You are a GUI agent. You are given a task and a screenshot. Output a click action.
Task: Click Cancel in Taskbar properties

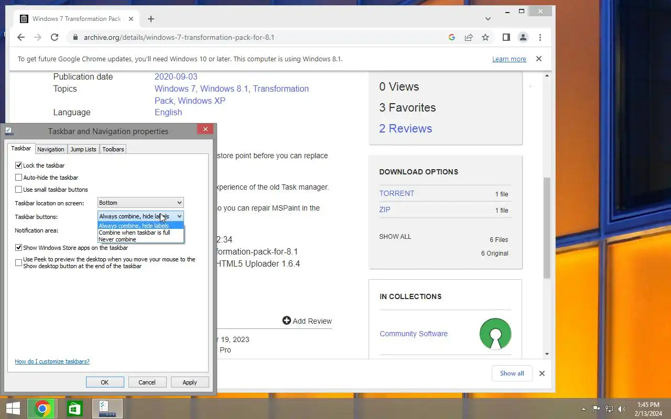(x=147, y=382)
